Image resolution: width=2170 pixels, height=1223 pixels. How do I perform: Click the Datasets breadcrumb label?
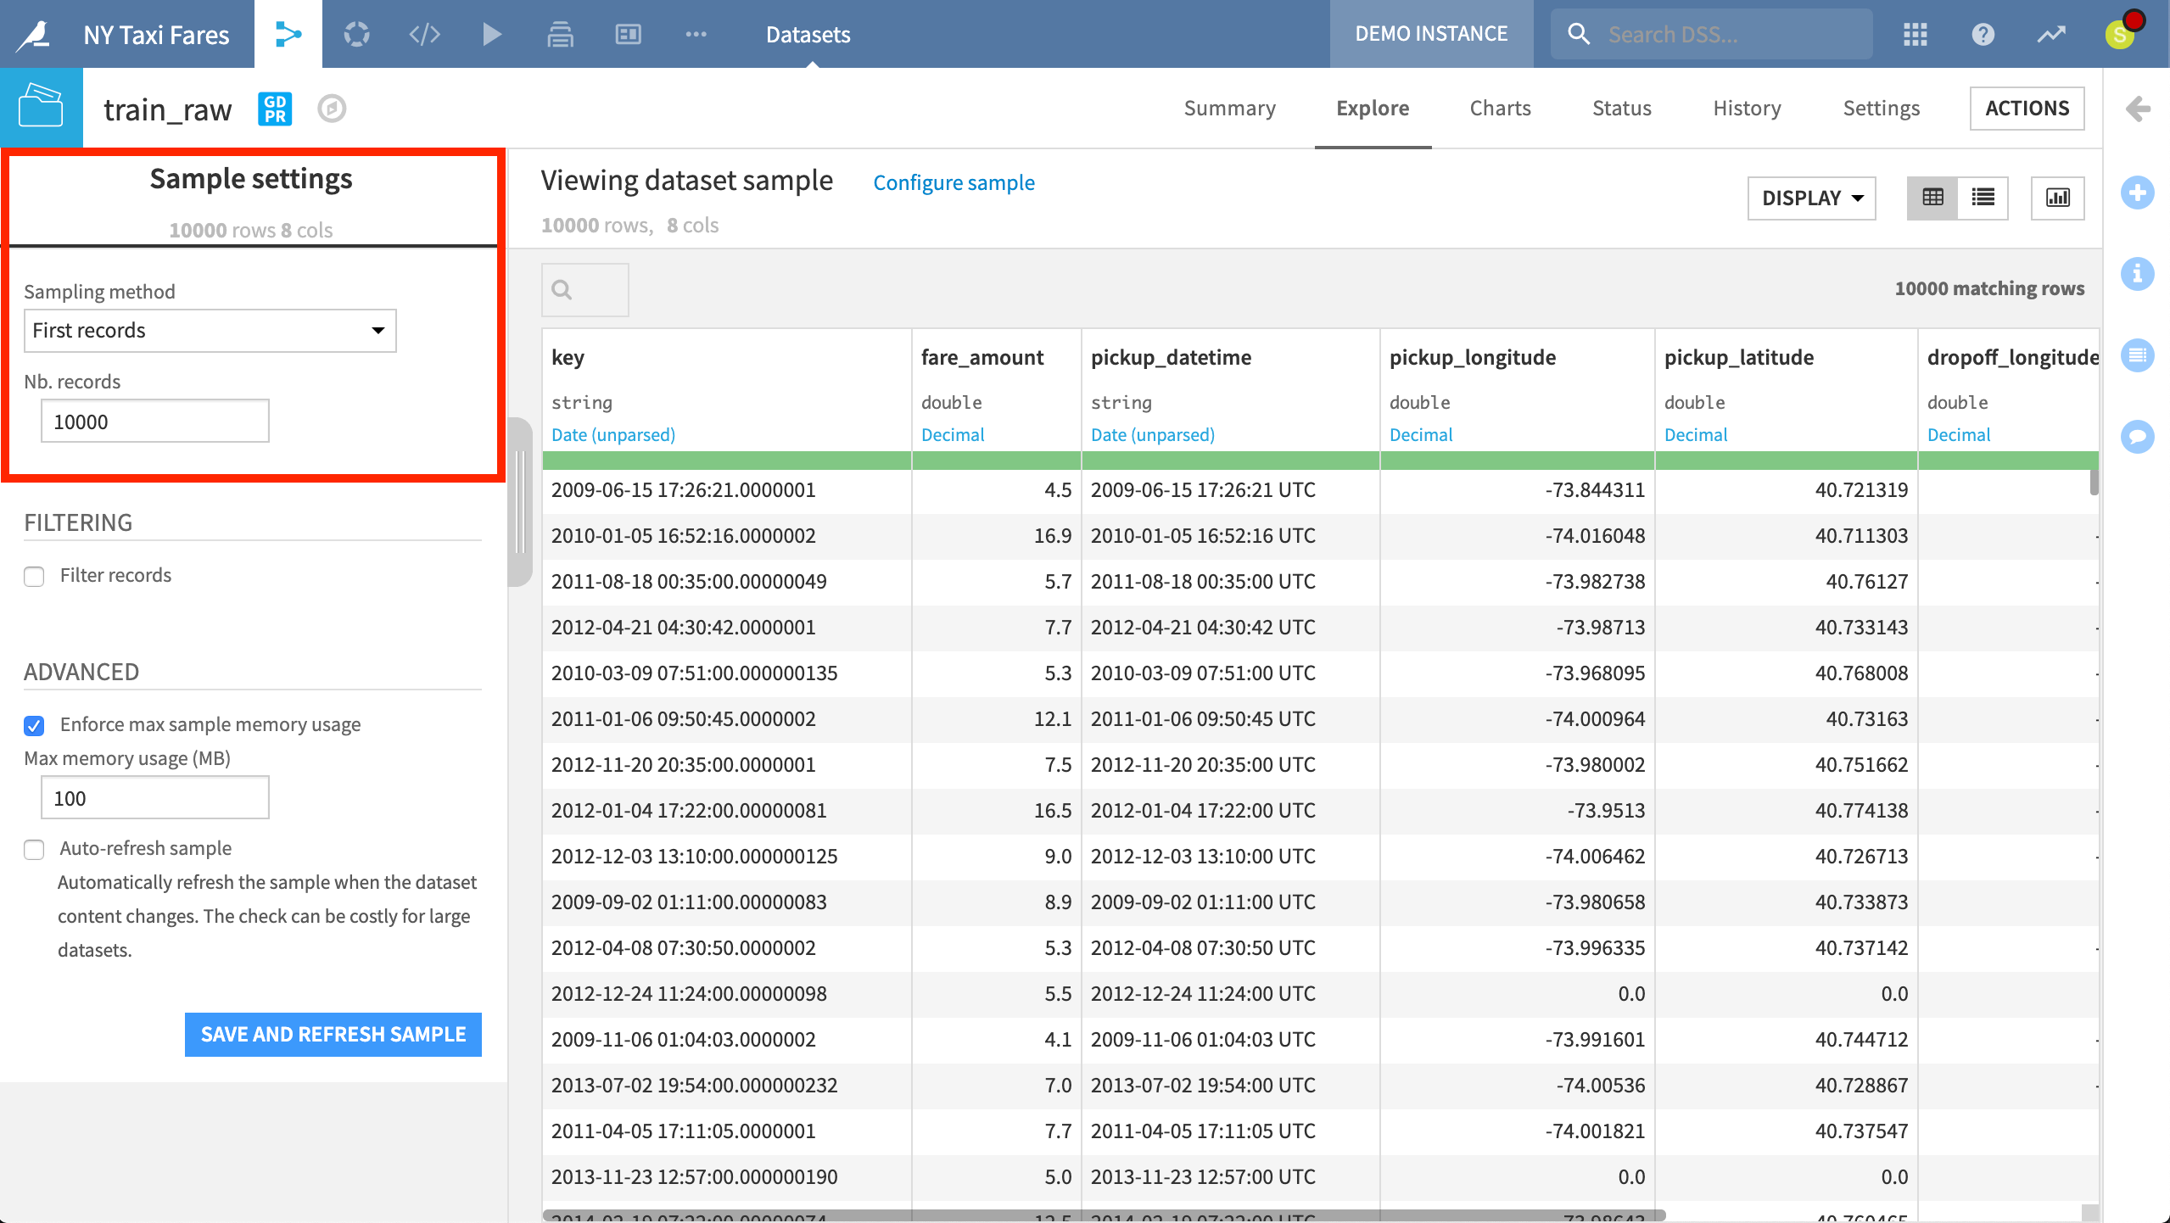(808, 35)
